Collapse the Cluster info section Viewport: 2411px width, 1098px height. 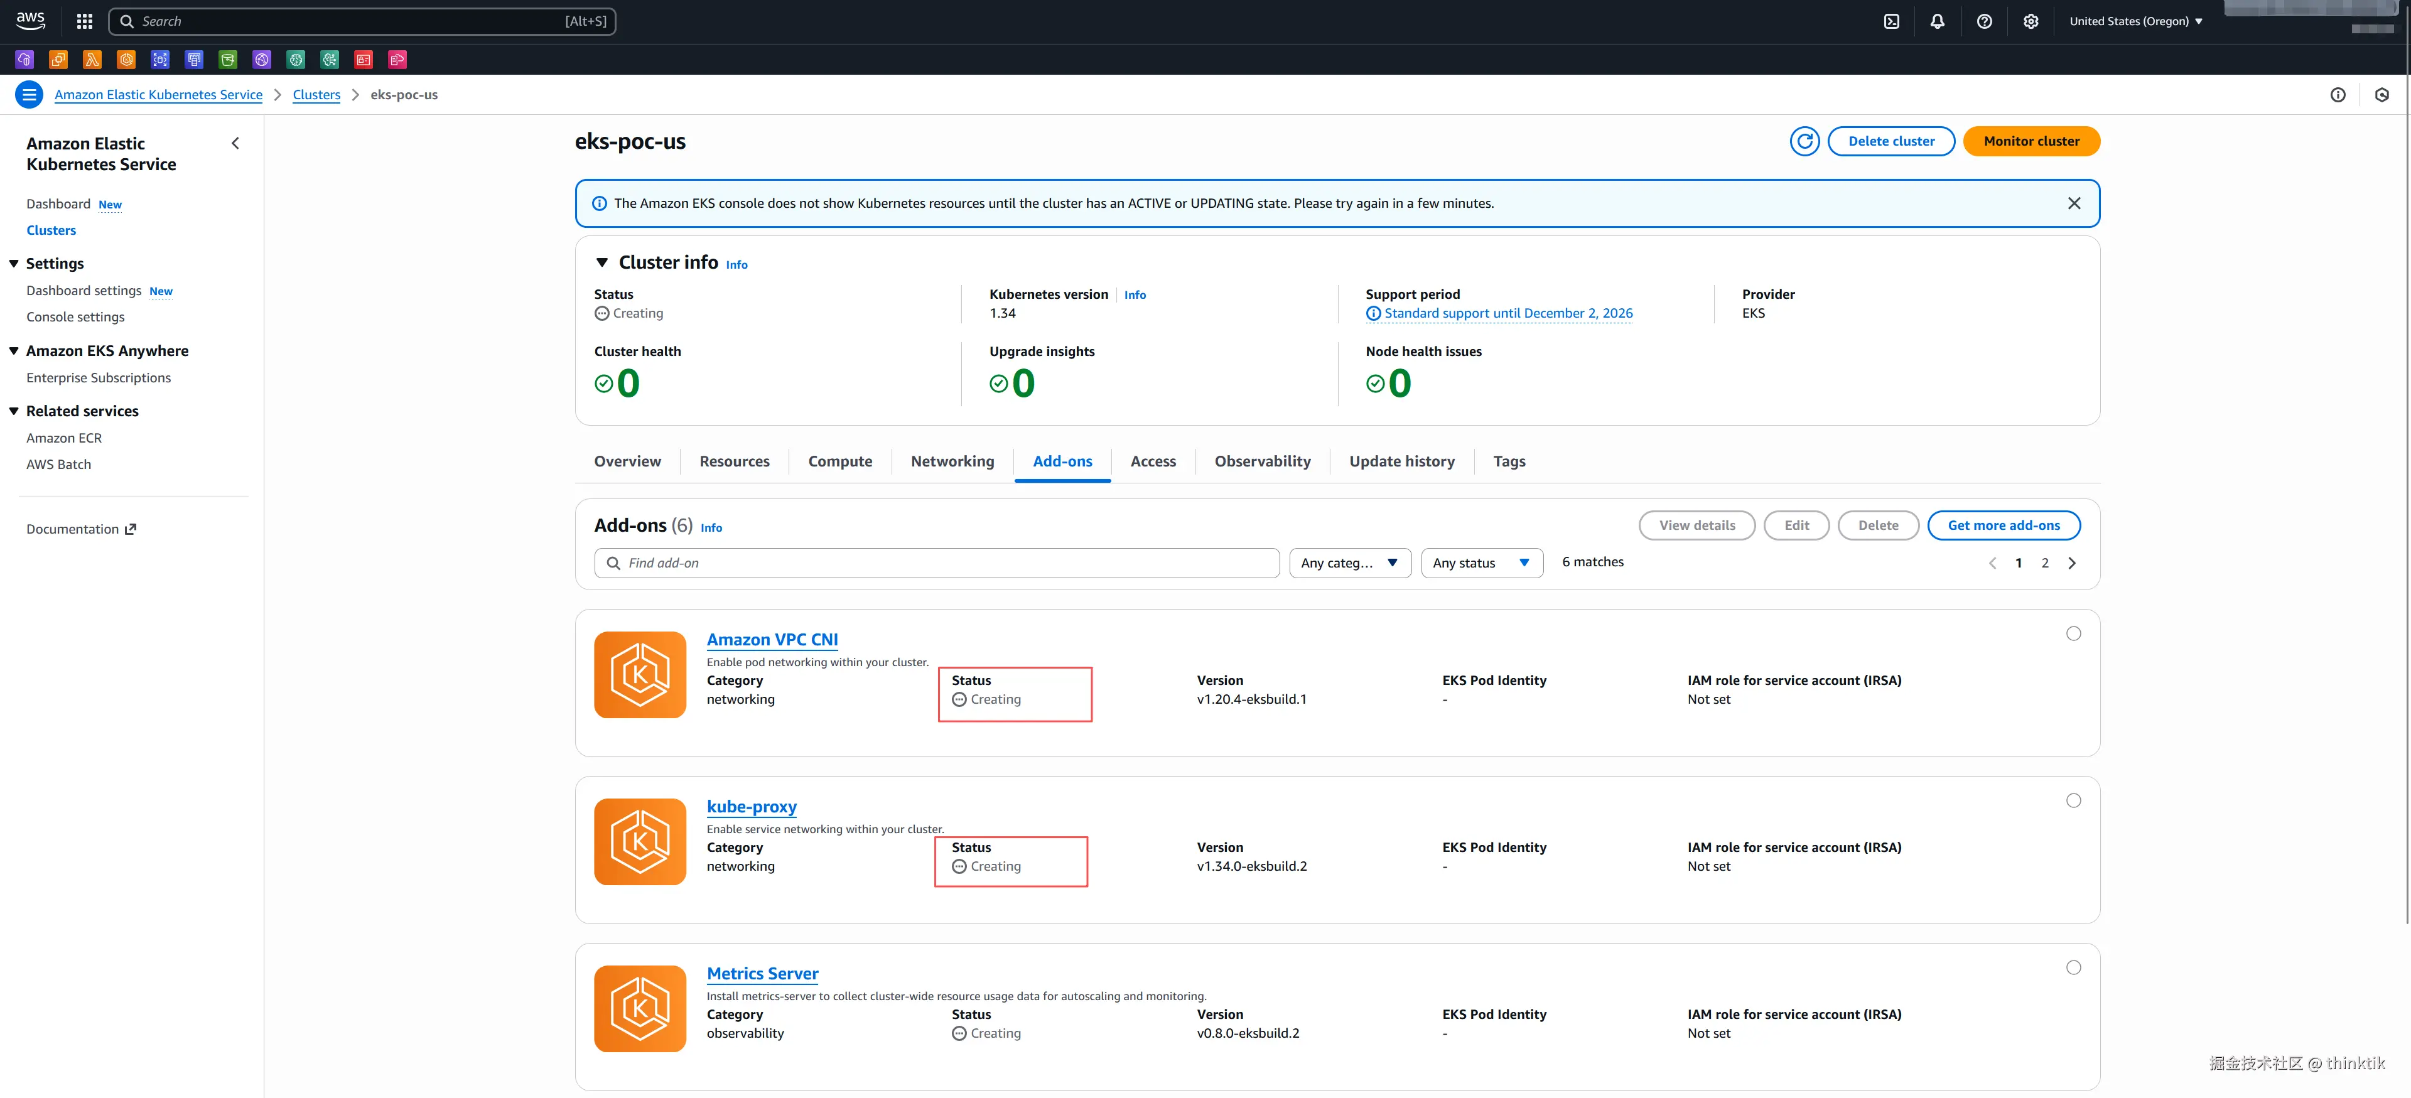tap(602, 263)
